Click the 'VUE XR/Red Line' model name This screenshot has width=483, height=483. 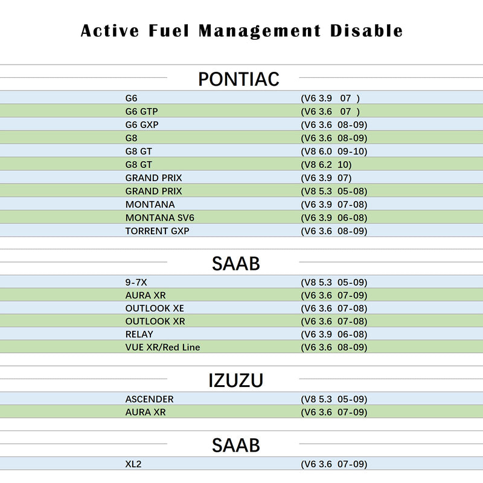[x=162, y=347]
